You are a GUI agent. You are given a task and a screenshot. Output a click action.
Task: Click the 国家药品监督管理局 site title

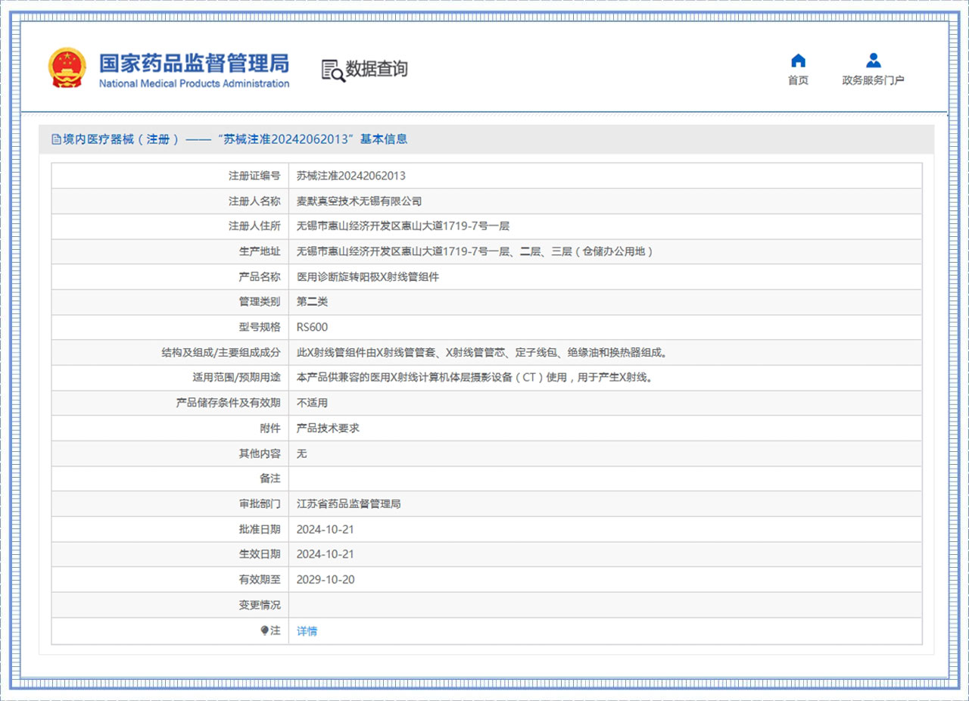(x=194, y=63)
